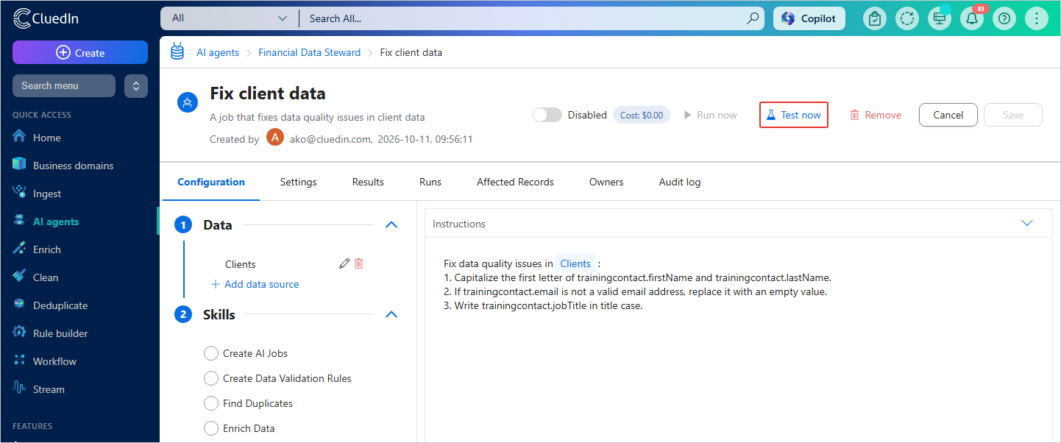Screen dimensions: 1061x443
Task: Click instruction line about capitalizing firstName
Action: pos(637,277)
